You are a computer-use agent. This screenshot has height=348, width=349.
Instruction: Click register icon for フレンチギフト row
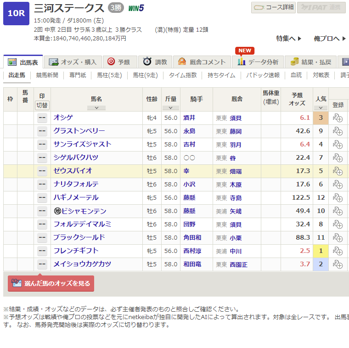pyautogui.click(x=338, y=251)
